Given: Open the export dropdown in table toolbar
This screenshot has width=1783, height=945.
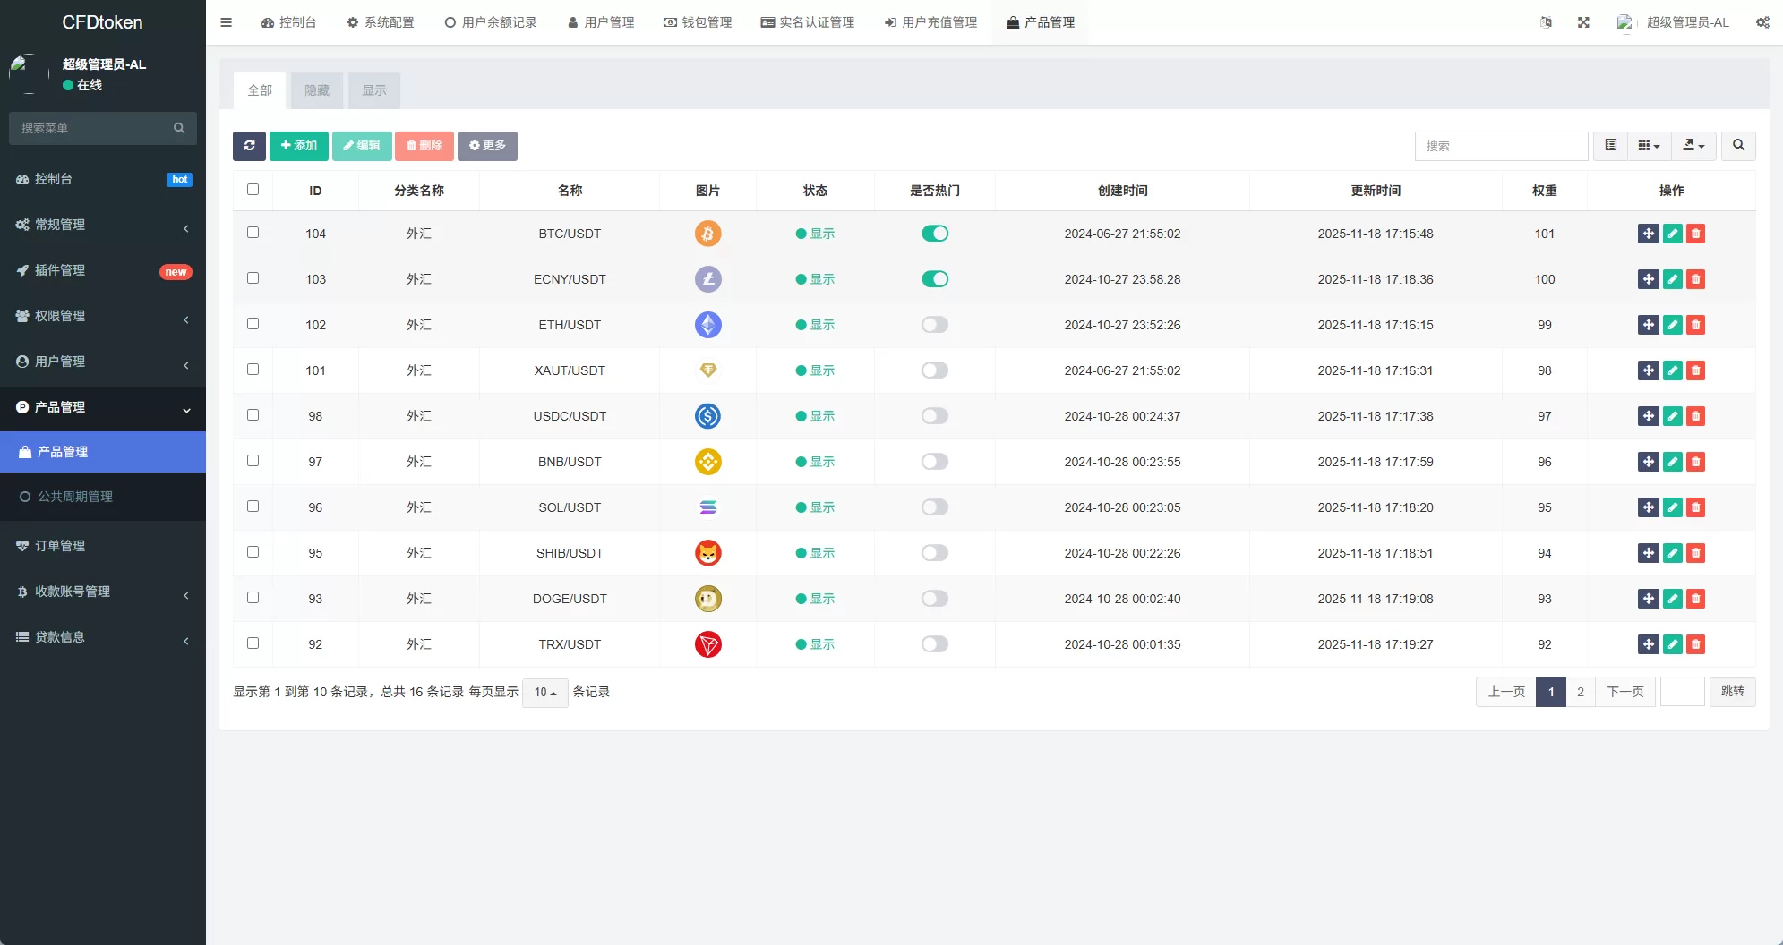Looking at the screenshot, I should (1693, 146).
